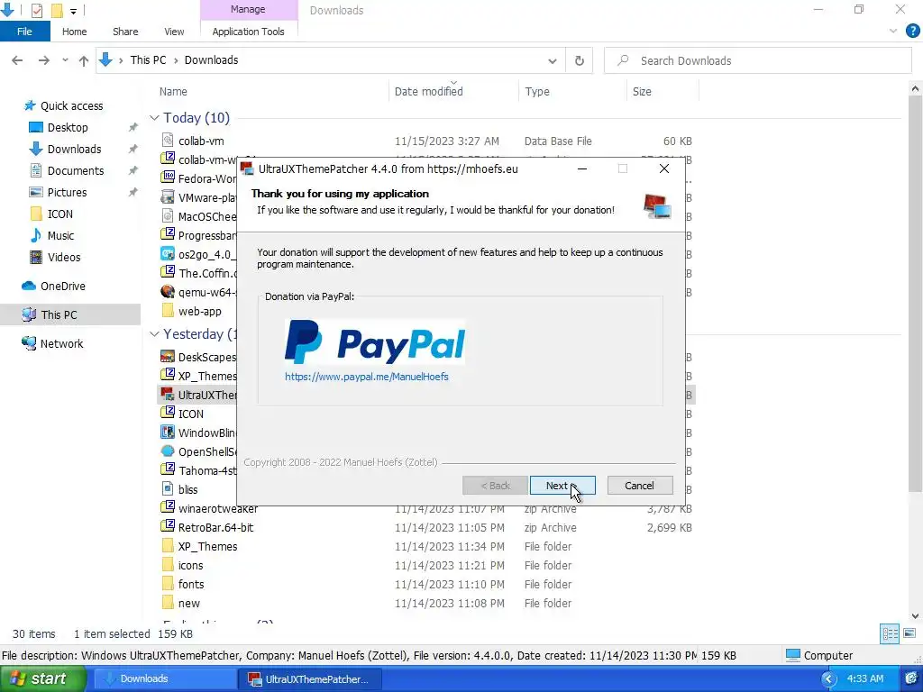This screenshot has width=923, height=692.
Task: Click the Downloads taskbar button
Action: 164,679
